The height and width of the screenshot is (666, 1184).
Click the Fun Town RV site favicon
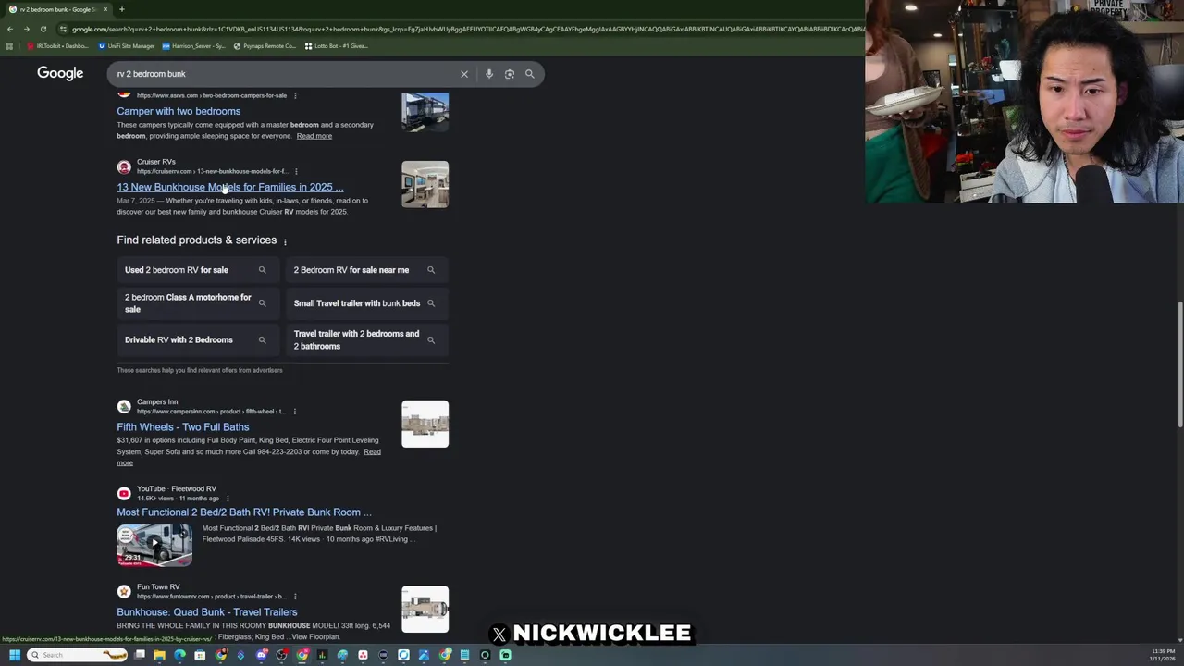pyautogui.click(x=124, y=592)
